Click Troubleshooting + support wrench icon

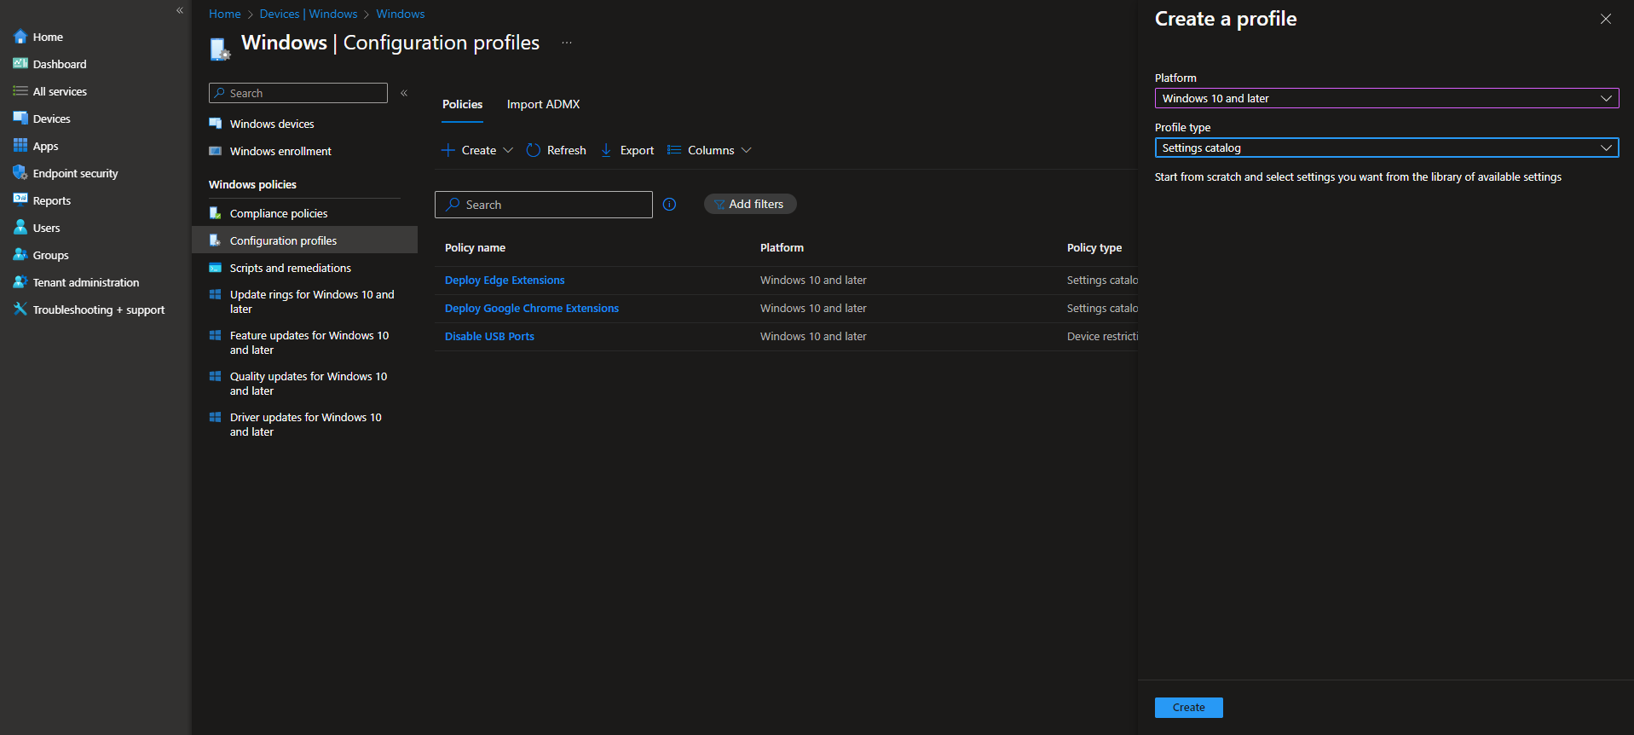tap(20, 310)
